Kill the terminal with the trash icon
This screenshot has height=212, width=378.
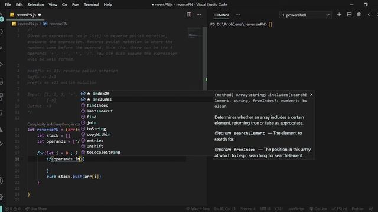359,15
